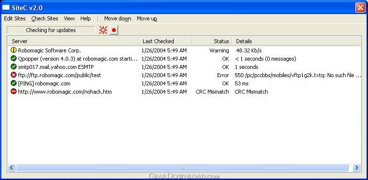This screenshot has width=368, height=180.
Task: Click the red stop icon beside nohack.htm
Action: (14, 92)
